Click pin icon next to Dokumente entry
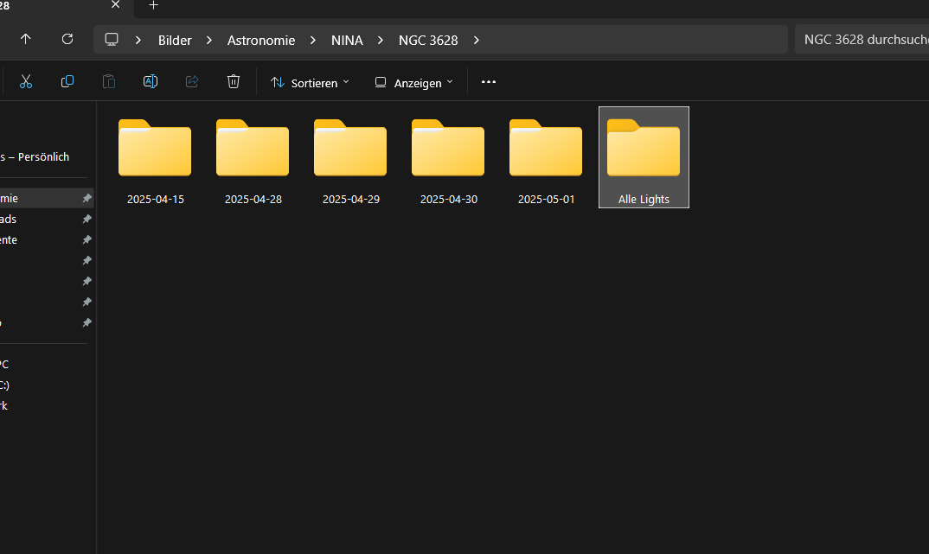This screenshot has width=929, height=554. (87, 239)
